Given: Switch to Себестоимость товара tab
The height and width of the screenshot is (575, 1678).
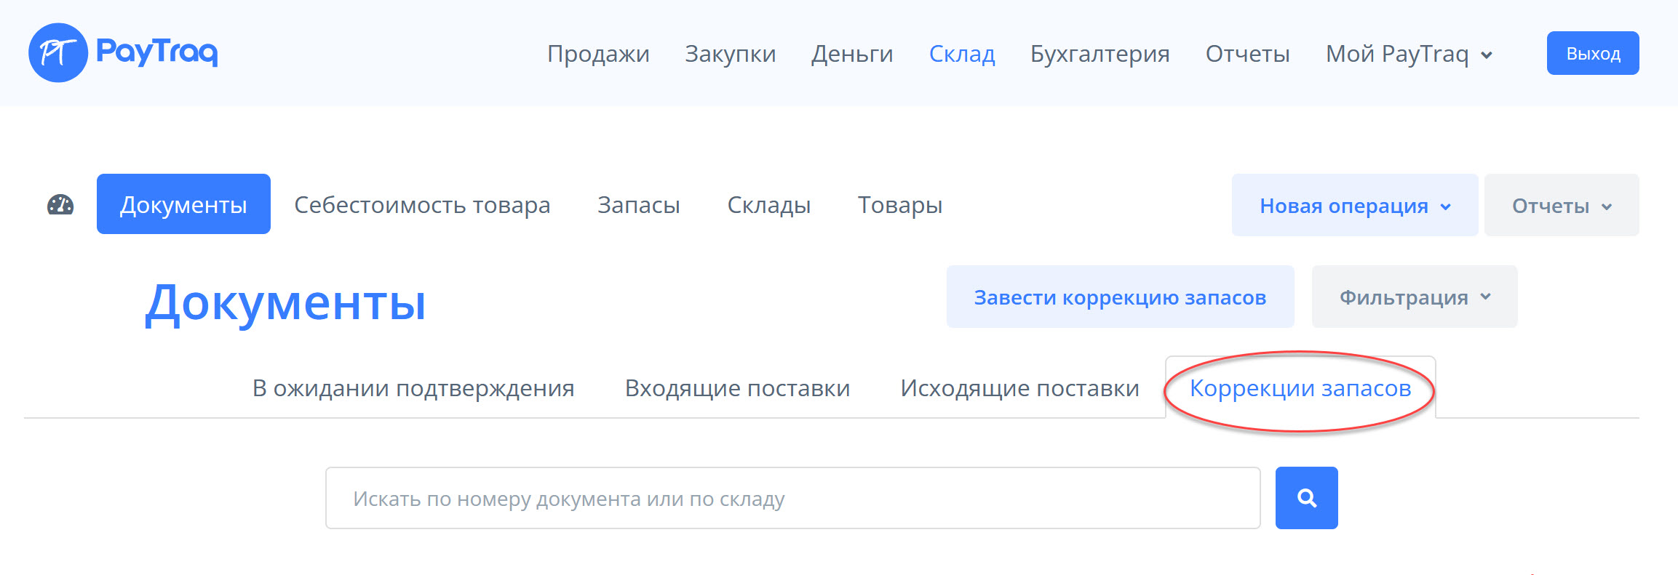Looking at the screenshot, I should 422,205.
